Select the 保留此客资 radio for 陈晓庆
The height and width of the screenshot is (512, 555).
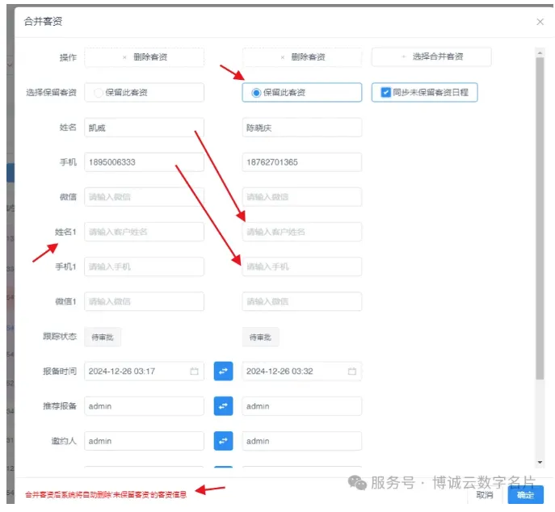(257, 93)
